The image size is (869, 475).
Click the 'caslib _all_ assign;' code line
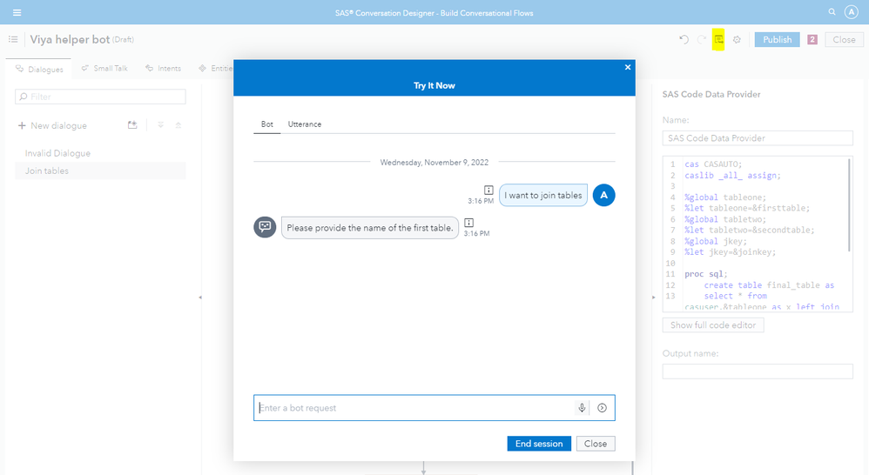pyautogui.click(x=732, y=176)
